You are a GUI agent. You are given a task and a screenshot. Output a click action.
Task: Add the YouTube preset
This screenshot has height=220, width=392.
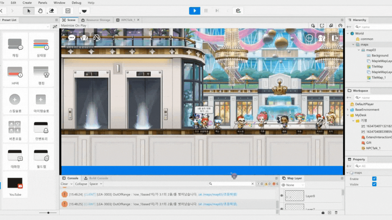coord(15,185)
